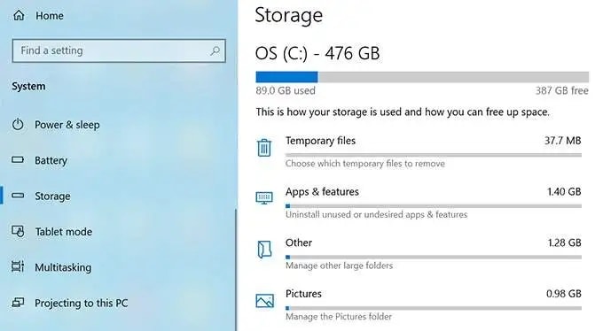Click the Other folder icon
Image resolution: width=603 pixels, height=331 pixels.
coord(264,250)
